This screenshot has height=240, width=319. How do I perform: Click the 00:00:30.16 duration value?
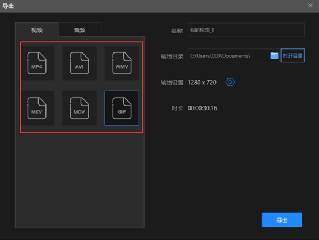click(202, 108)
